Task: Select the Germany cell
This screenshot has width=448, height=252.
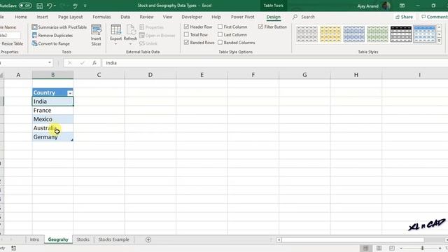Action: click(53, 137)
